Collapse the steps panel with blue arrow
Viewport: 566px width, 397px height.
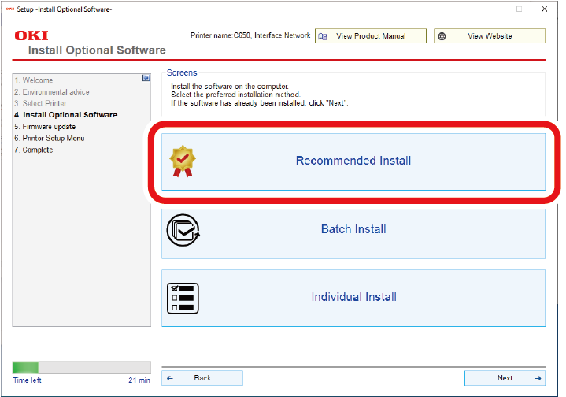(x=146, y=78)
